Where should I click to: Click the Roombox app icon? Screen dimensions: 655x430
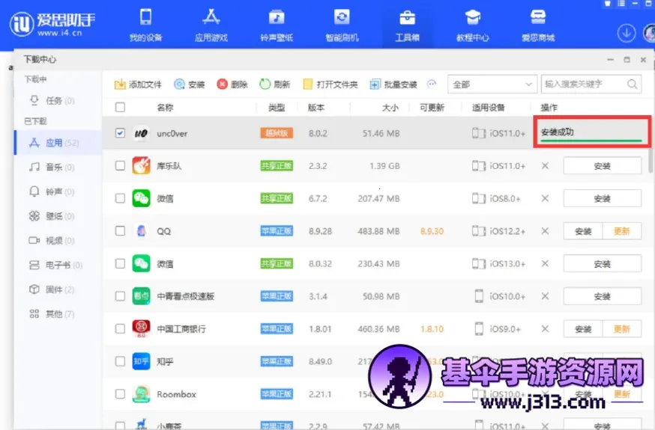point(141,394)
